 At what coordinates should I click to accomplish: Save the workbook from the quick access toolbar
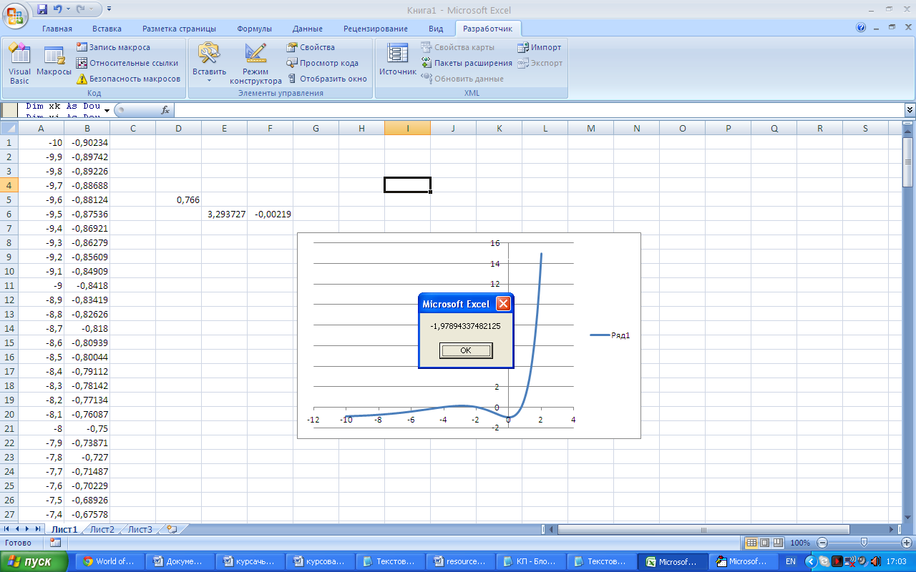[42, 9]
